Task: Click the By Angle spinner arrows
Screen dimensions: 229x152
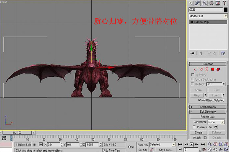Action: point(224,84)
